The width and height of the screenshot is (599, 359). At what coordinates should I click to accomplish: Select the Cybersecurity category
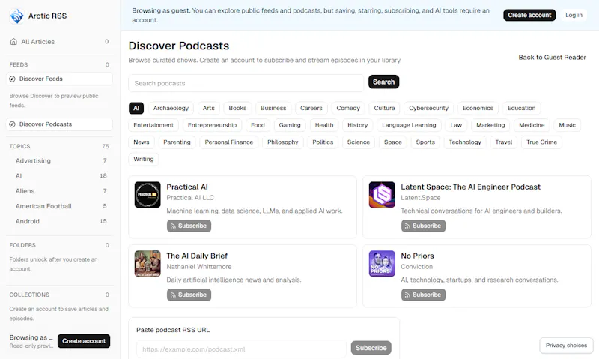click(428, 108)
